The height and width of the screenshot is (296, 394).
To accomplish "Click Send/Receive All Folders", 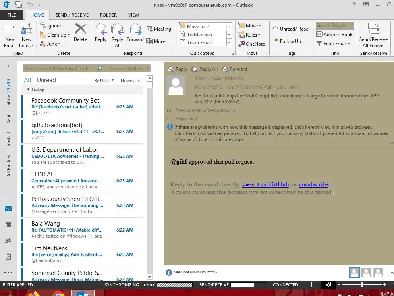I will [373, 36].
